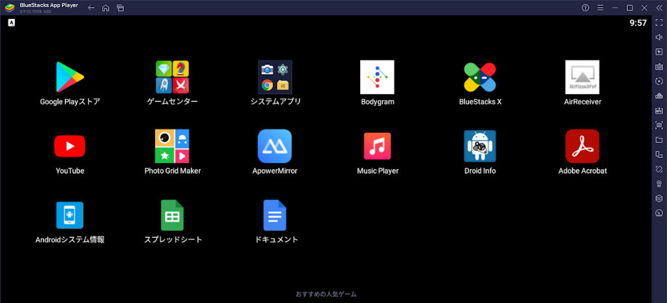Click the volume speaker icon in sidebar
The height and width of the screenshot is (303, 667).
click(x=659, y=37)
